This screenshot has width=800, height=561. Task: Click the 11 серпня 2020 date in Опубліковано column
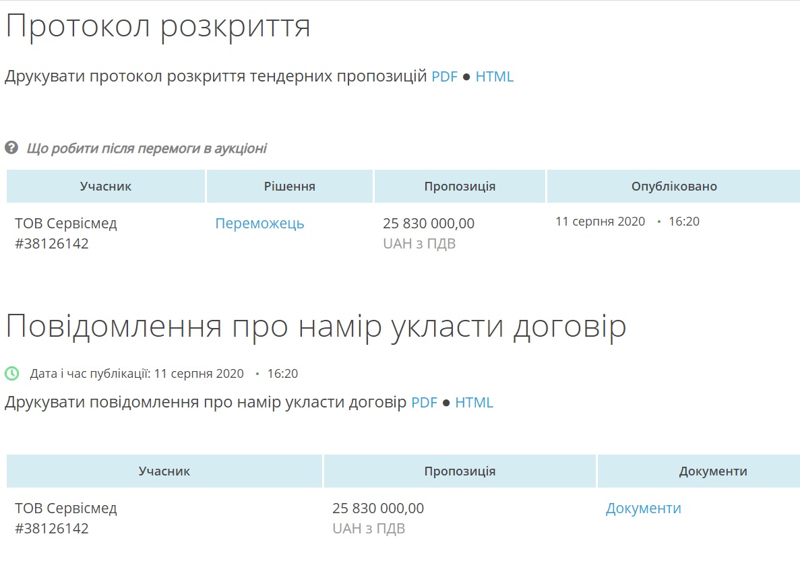tap(600, 222)
